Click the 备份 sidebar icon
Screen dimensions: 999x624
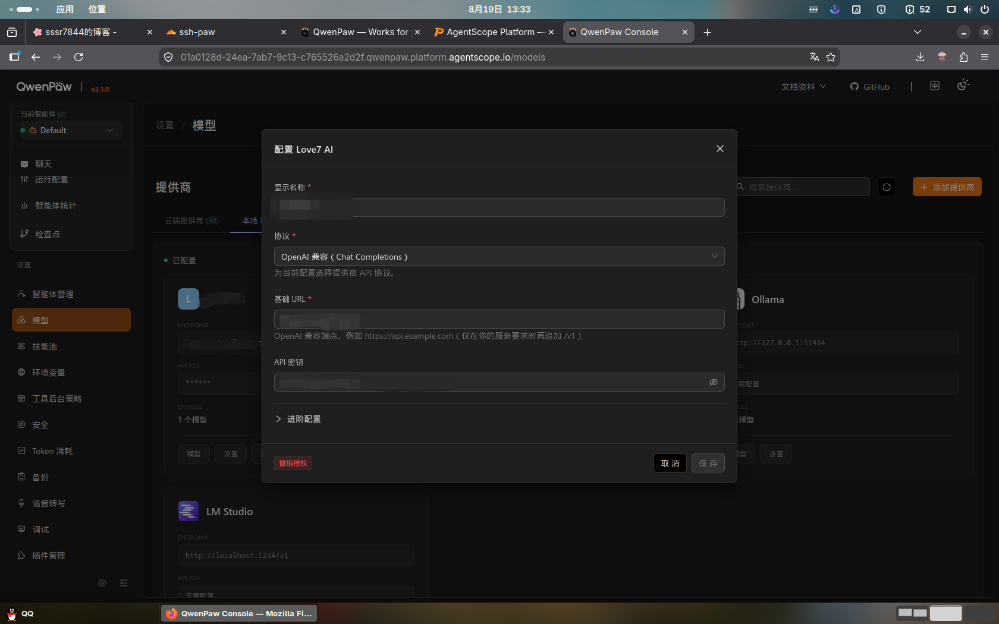pos(21,477)
